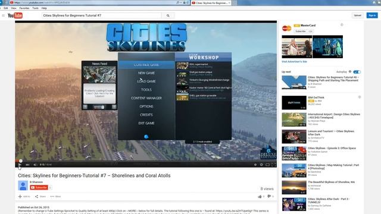Click Load Game in game menu

pyautogui.click(x=146, y=81)
